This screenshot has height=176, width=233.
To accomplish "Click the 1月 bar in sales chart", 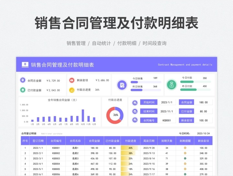I will tap(32, 121).
